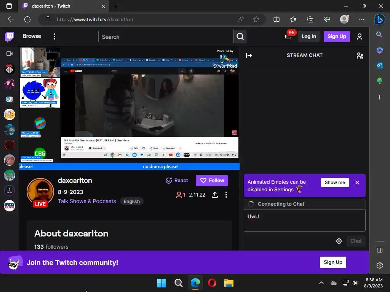Open chat settings gear
The height and width of the screenshot is (292, 390).
point(339,241)
